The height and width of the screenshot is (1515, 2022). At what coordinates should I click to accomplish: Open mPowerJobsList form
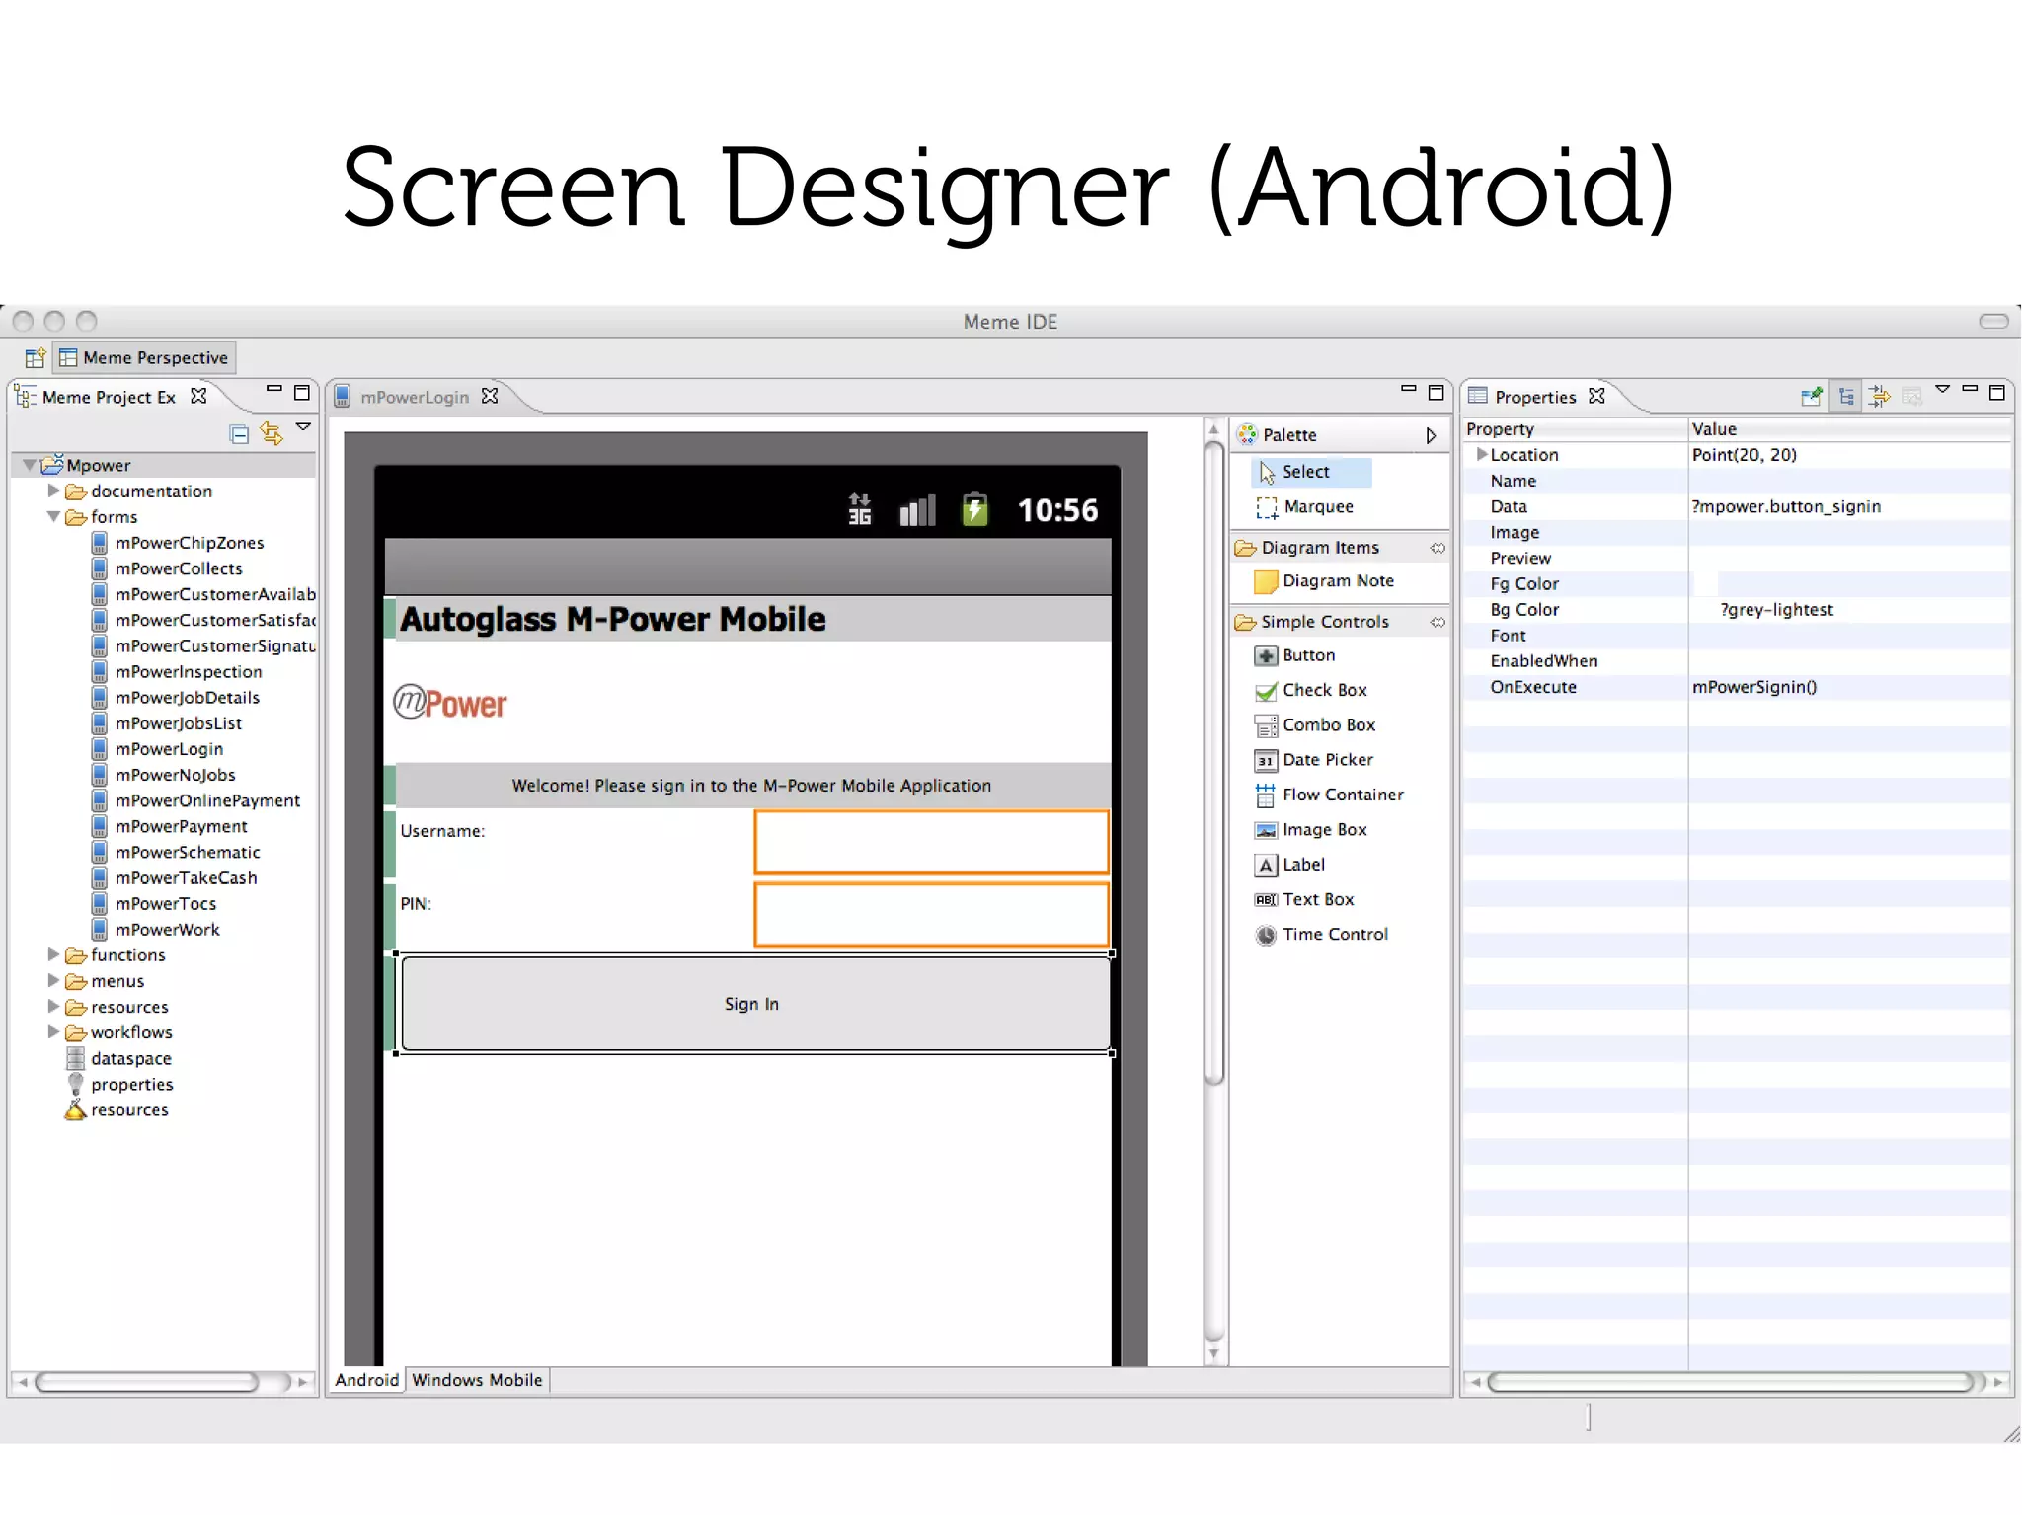tap(178, 722)
